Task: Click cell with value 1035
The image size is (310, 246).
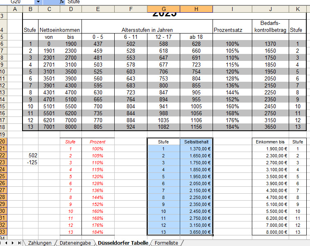Action: 163,120
